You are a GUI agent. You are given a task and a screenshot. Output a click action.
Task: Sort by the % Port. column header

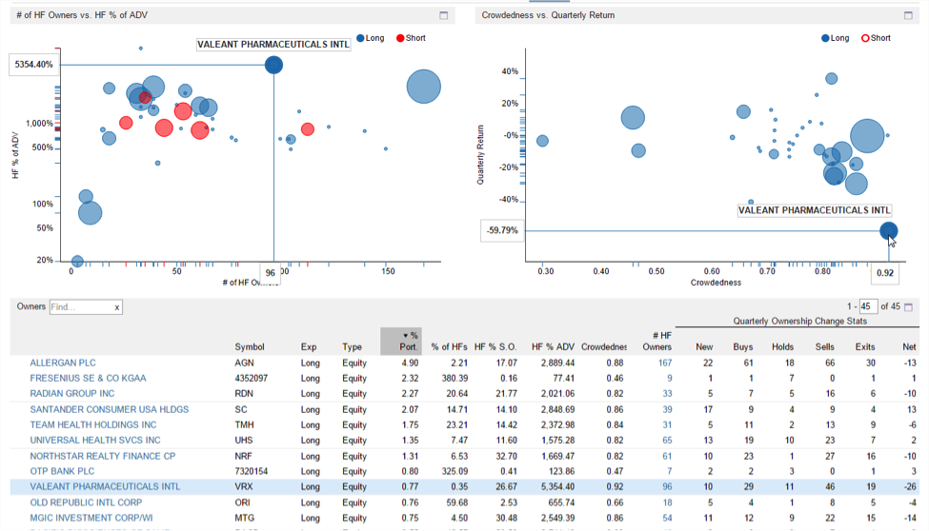tap(400, 341)
